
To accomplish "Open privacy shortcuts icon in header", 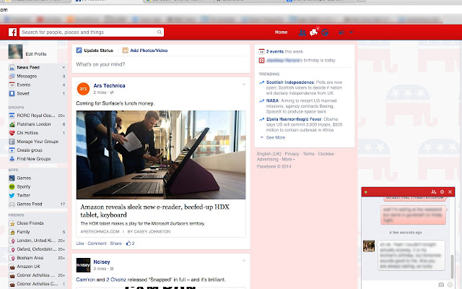I will coord(341,33).
